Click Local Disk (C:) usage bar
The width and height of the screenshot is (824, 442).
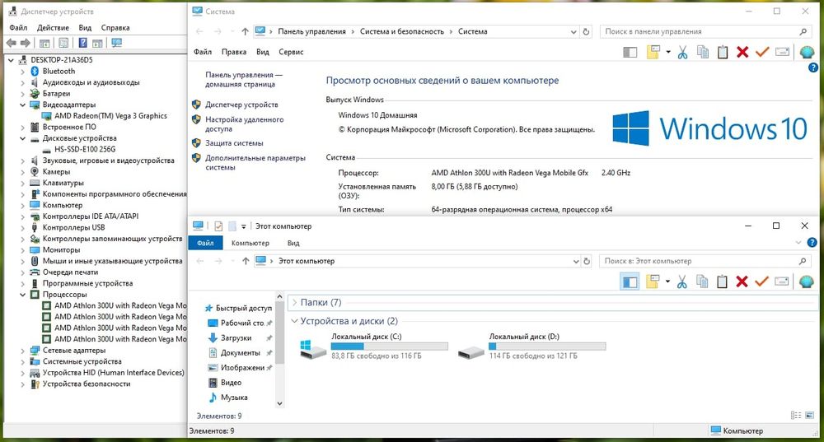[x=390, y=347]
